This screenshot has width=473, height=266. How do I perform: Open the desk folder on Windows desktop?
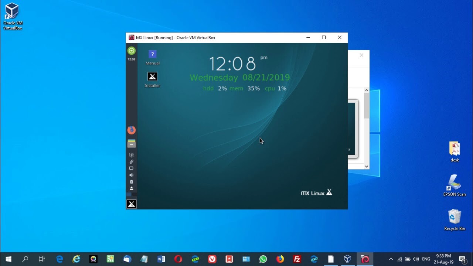coord(455,152)
